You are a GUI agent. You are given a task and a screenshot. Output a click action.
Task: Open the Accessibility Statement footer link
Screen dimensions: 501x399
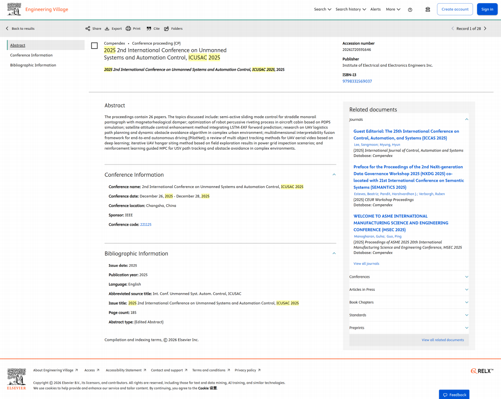(126, 370)
